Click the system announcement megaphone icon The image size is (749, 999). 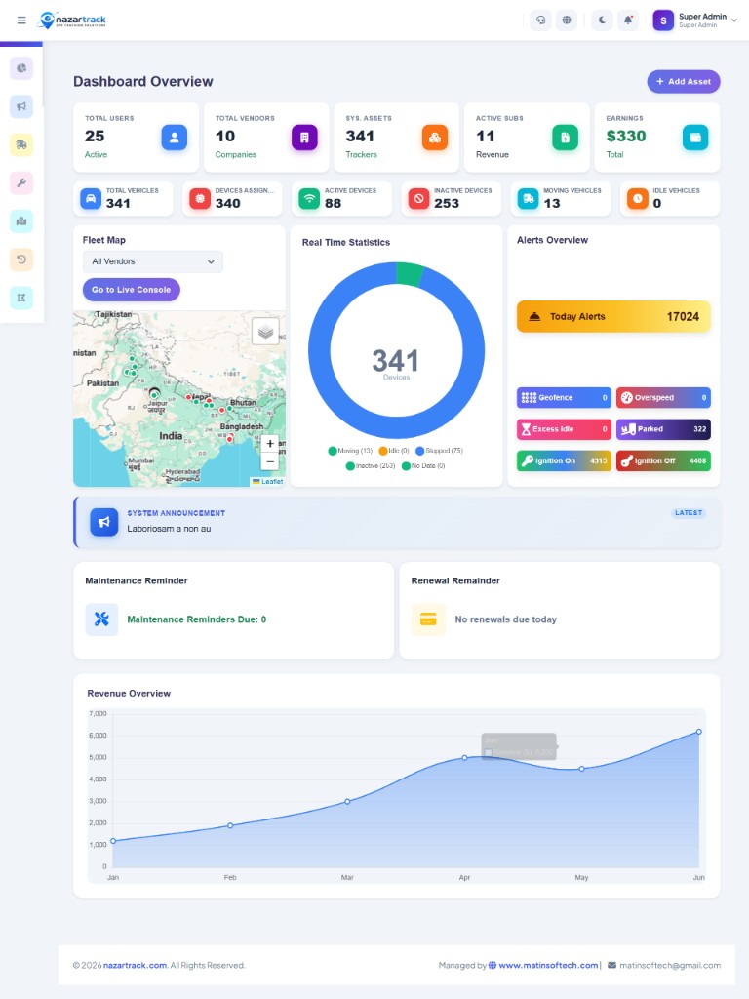(103, 522)
